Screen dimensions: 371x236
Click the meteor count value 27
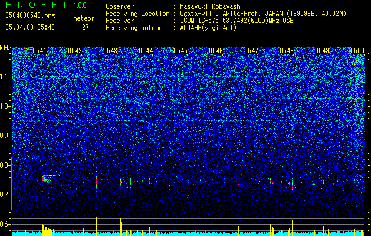[86, 27]
